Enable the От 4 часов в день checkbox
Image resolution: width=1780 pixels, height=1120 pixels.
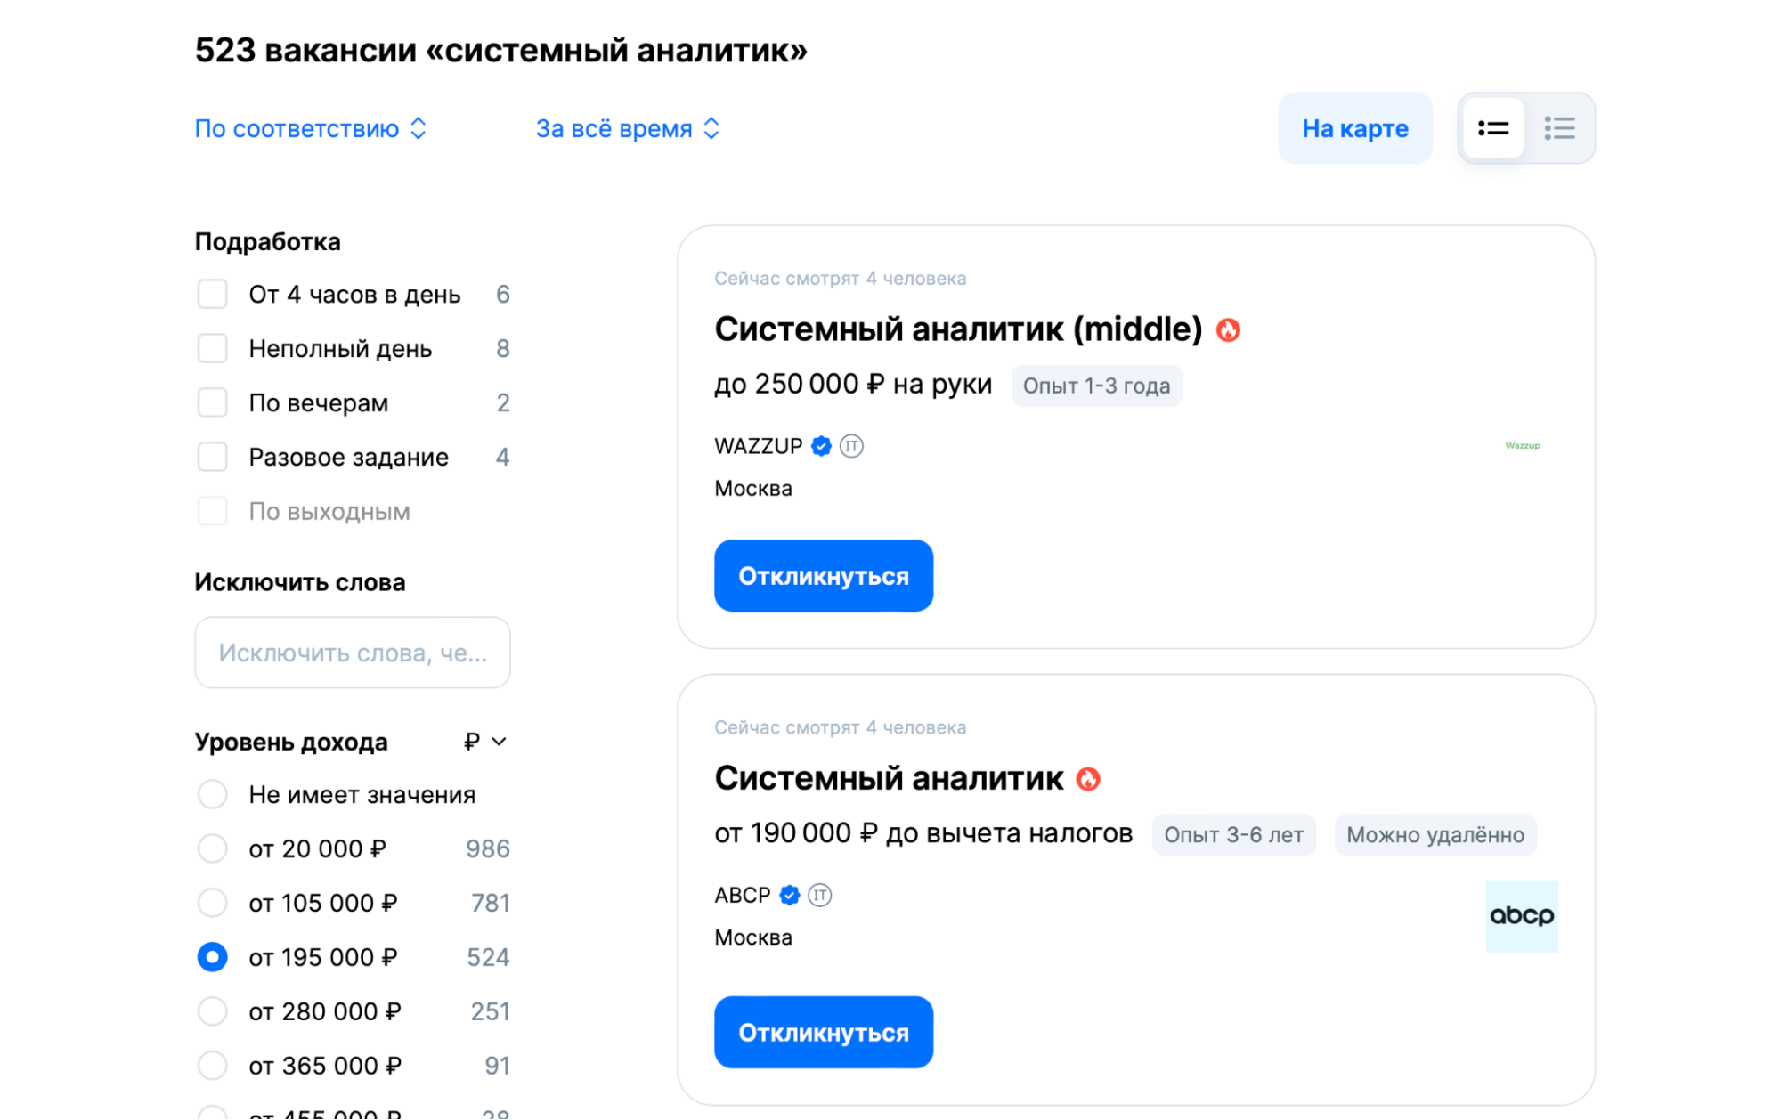click(213, 294)
